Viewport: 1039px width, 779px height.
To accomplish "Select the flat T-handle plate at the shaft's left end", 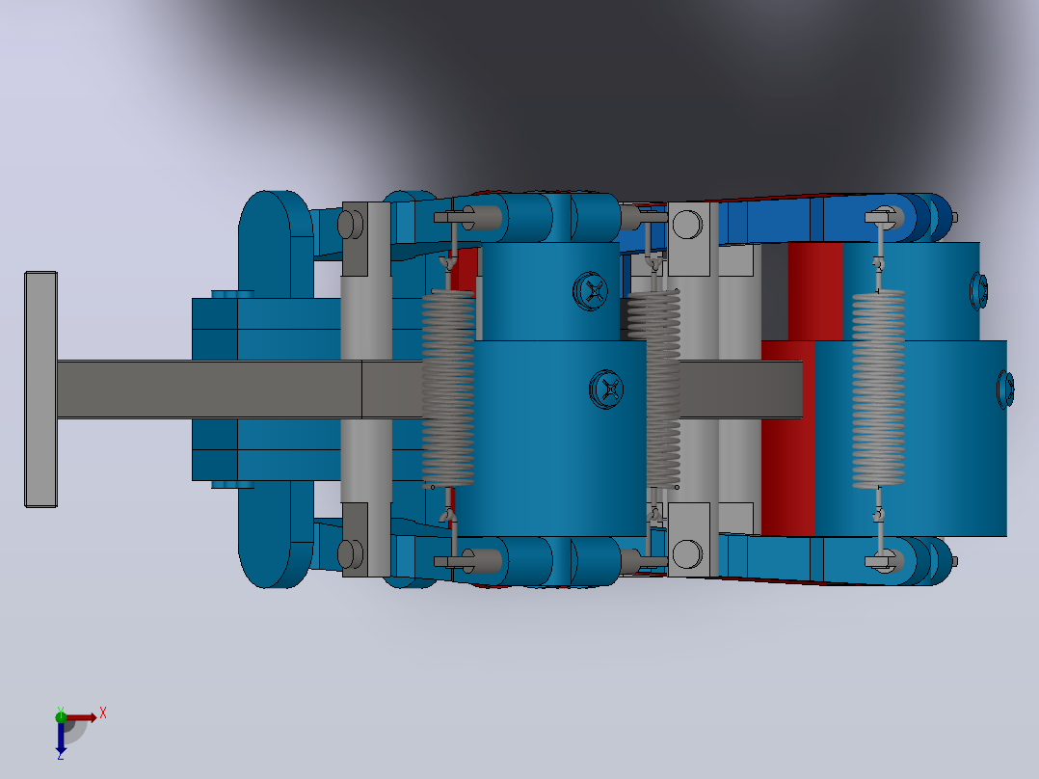I will coord(40,389).
